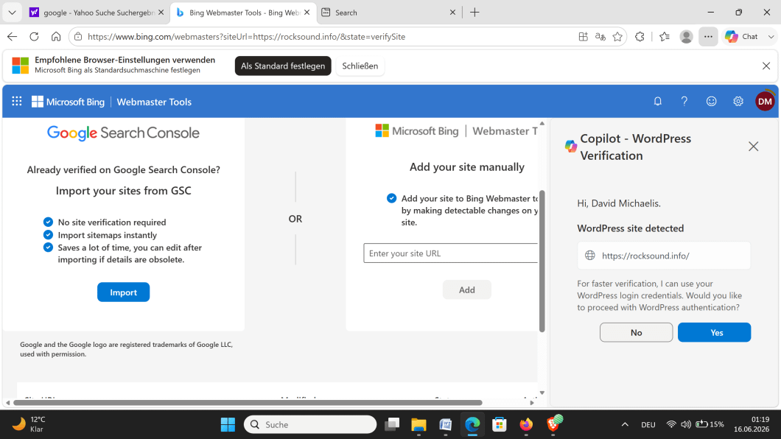The height and width of the screenshot is (439, 781).
Task: Click scroll-left arrow of horizontal scrollbar
Action: (x=7, y=403)
